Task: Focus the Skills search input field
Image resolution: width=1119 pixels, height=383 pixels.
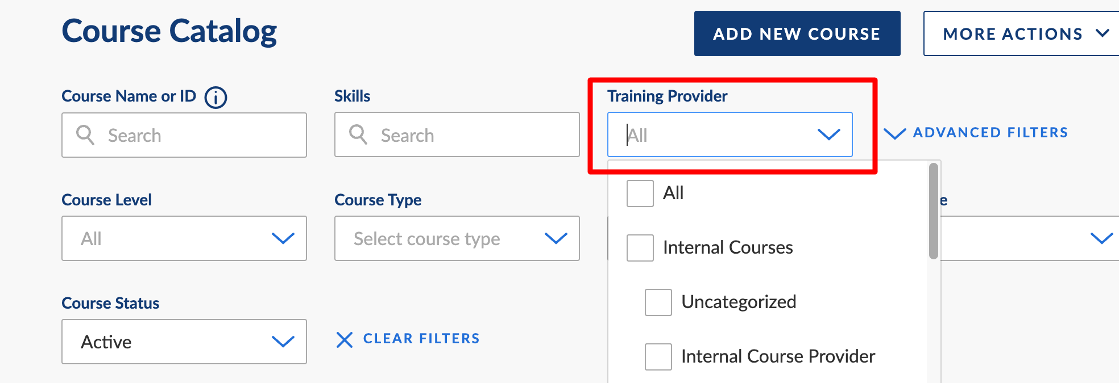Action: (457, 134)
